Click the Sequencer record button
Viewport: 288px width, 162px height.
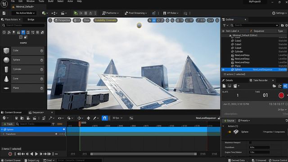click(x=10, y=154)
